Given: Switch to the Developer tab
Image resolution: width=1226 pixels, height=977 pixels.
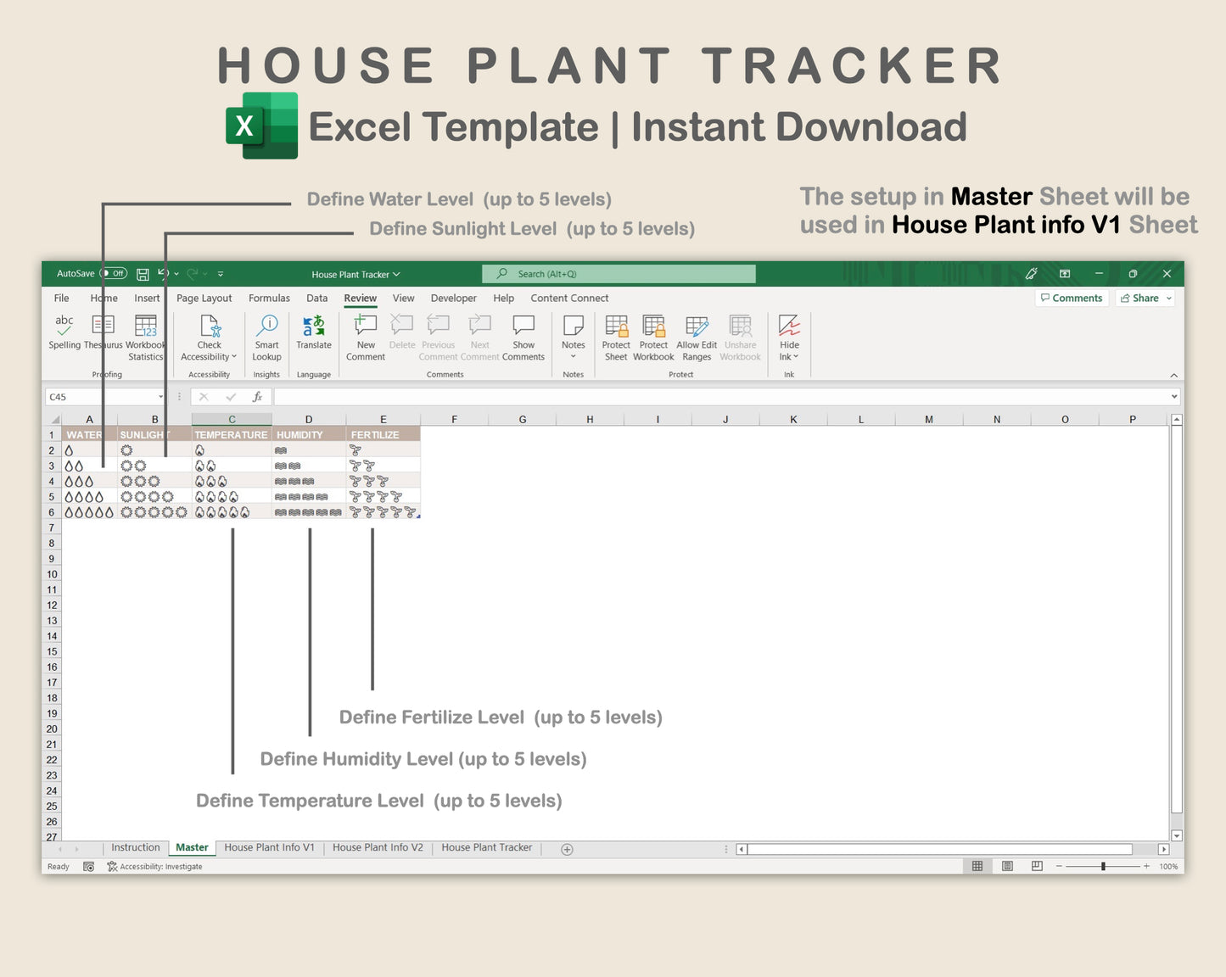Looking at the screenshot, I should coord(454,299).
